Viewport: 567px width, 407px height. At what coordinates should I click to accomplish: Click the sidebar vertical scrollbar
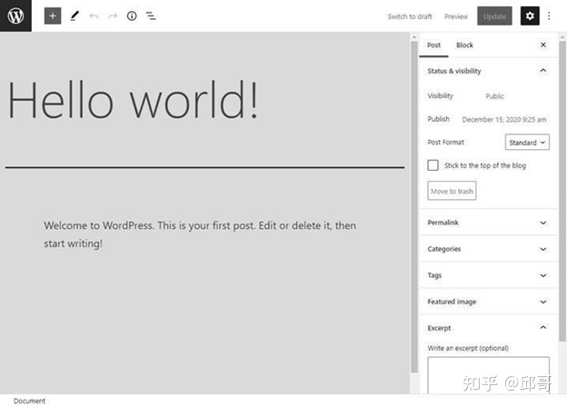coord(562,191)
